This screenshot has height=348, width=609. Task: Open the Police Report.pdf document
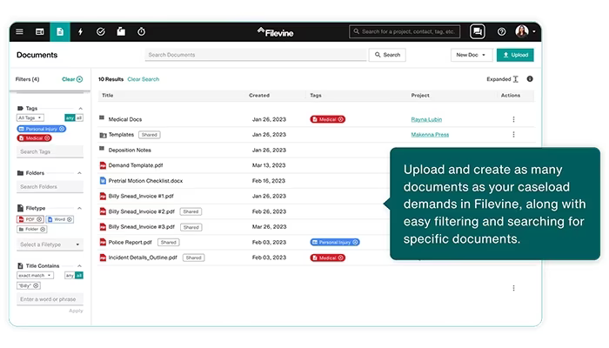[x=130, y=242]
